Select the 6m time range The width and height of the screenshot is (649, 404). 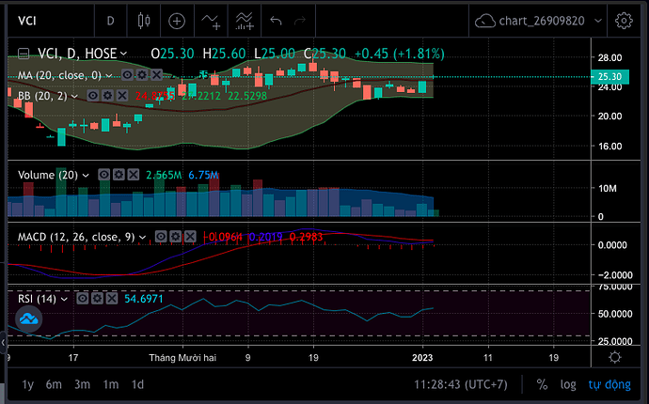(x=54, y=384)
